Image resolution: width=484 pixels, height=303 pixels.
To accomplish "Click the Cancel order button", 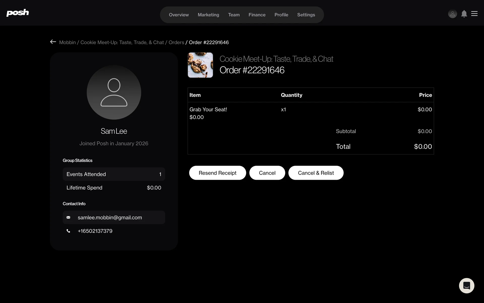I will point(267,173).
